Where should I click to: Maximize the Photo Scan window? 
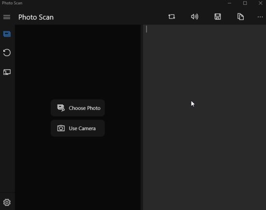pyautogui.click(x=245, y=3)
